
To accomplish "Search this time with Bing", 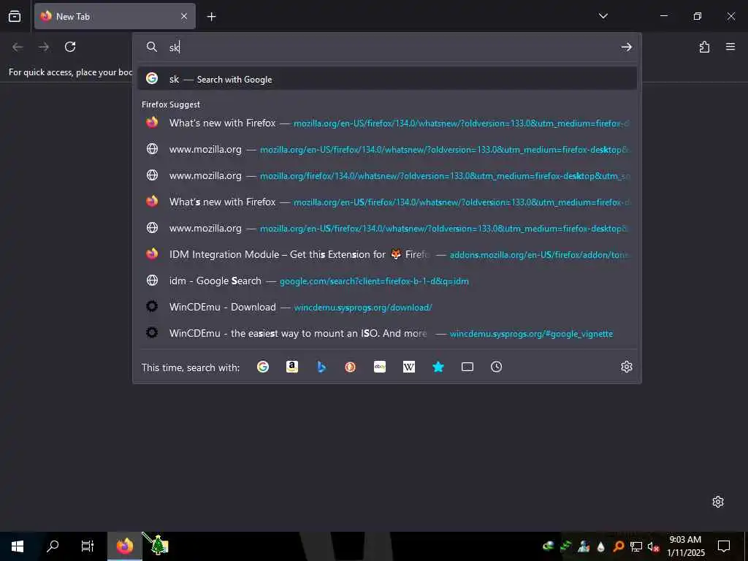I will pos(321,367).
